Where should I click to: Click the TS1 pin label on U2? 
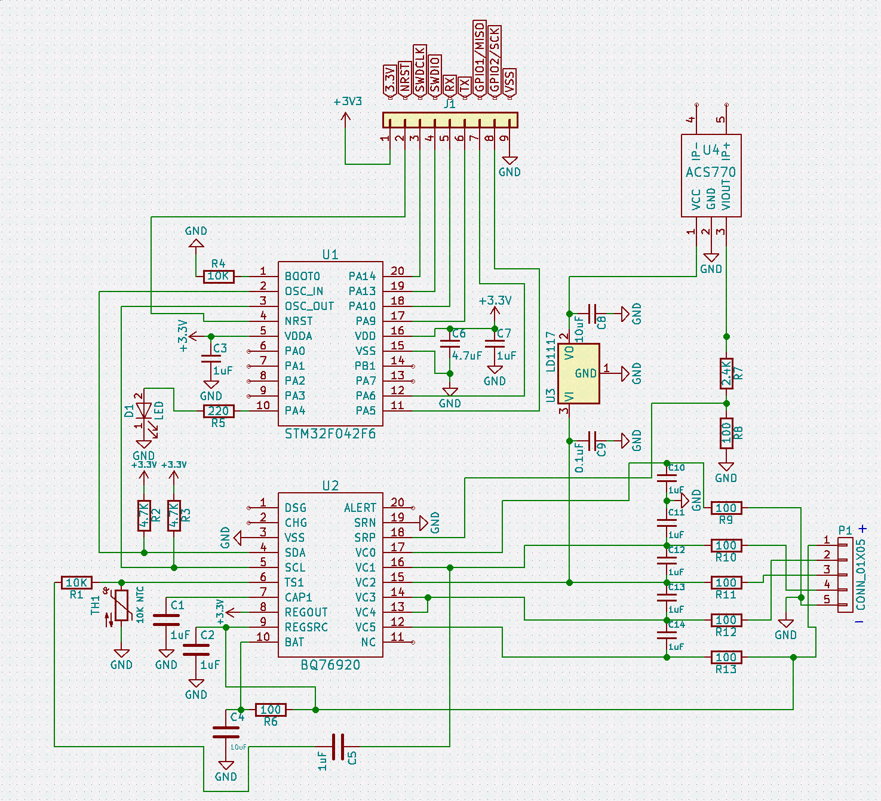[x=294, y=582]
